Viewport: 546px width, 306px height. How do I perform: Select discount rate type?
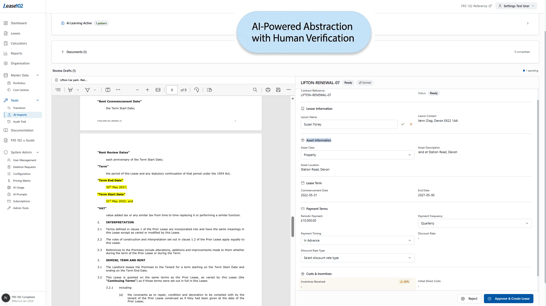tap(357, 258)
